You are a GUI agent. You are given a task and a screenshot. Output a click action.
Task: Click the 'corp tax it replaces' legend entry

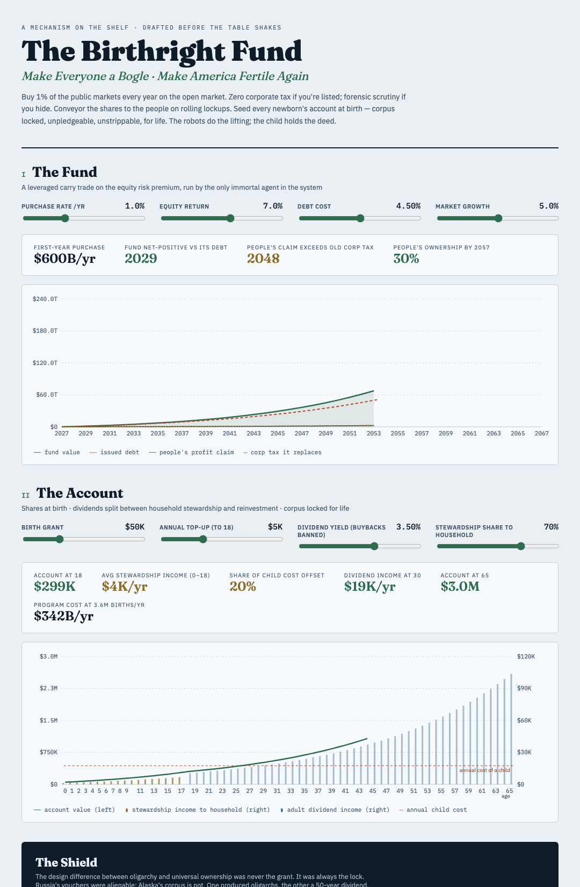pyautogui.click(x=282, y=453)
